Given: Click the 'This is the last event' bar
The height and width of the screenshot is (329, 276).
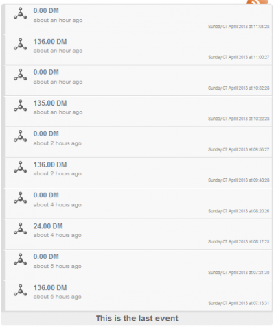Looking at the screenshot, I should (x=137, y=318).
